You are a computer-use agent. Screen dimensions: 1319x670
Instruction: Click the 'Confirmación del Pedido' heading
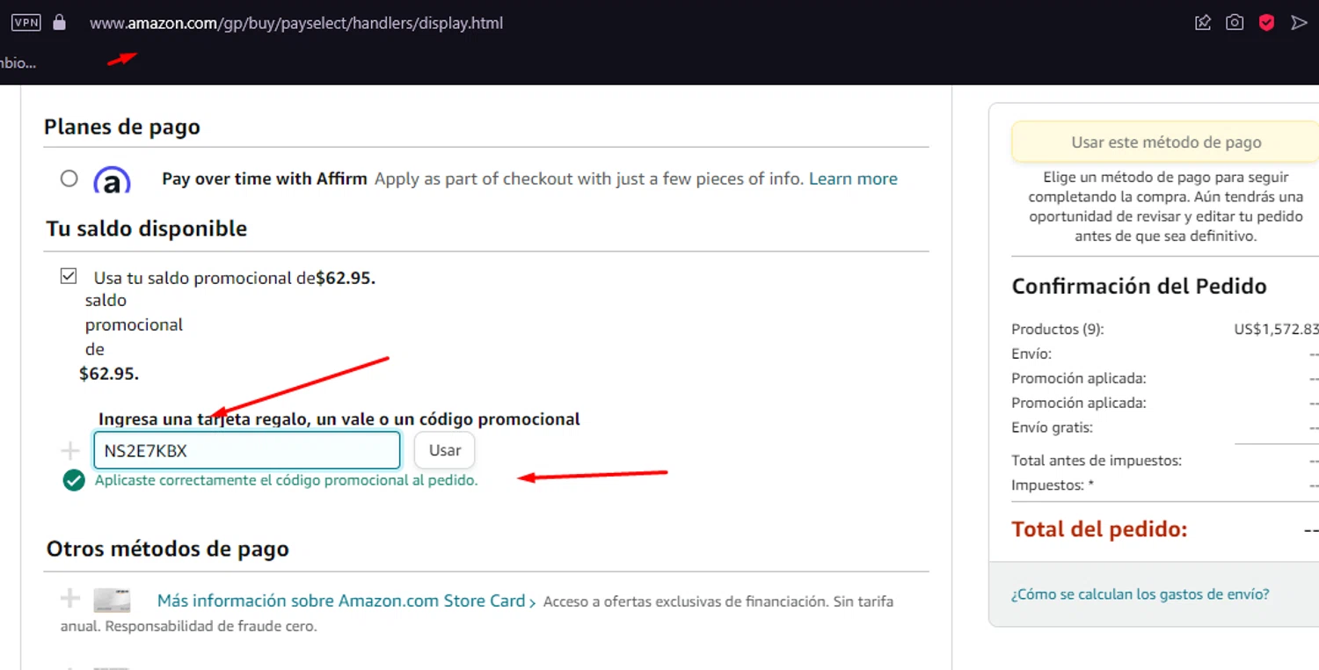1140,287
